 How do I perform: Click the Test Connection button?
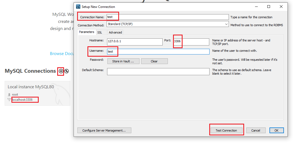226,130
